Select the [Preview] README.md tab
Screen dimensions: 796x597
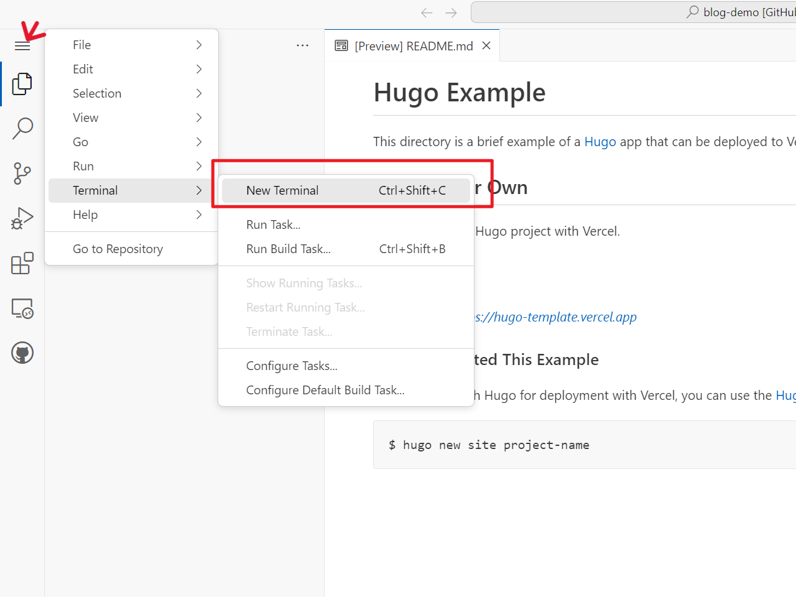point(412,45)
